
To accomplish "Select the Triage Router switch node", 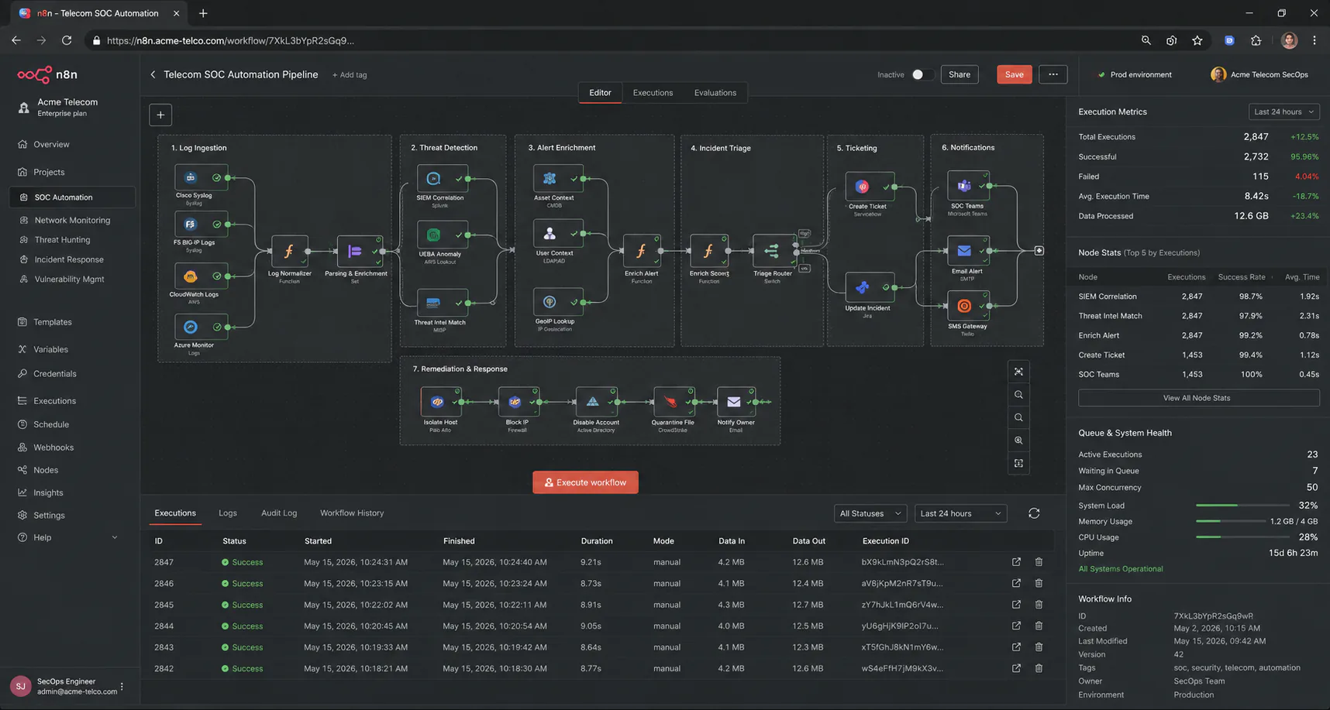I will point(774,251).
